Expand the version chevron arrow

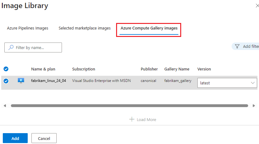coord(252,83)
